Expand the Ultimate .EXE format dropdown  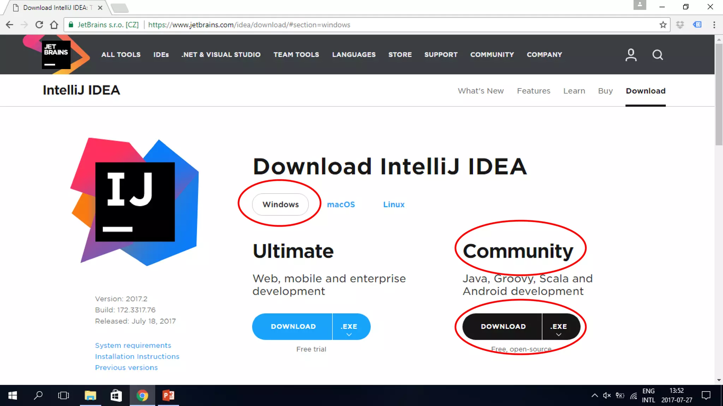click(x=351, y=326)
